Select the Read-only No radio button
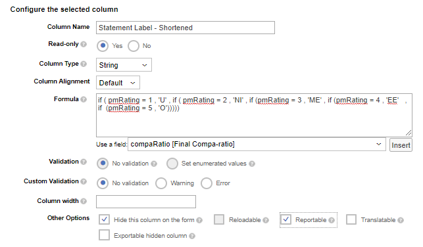423x247 pixels. click(134, 46)
